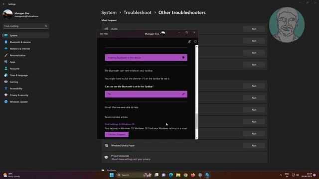The height and width of the screenshot is (179, 319).
Task: Click Contact Support button
Action: (x=117, y=134)
